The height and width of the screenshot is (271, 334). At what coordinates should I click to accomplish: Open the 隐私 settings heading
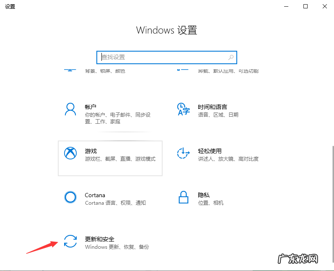click(204, 195)
